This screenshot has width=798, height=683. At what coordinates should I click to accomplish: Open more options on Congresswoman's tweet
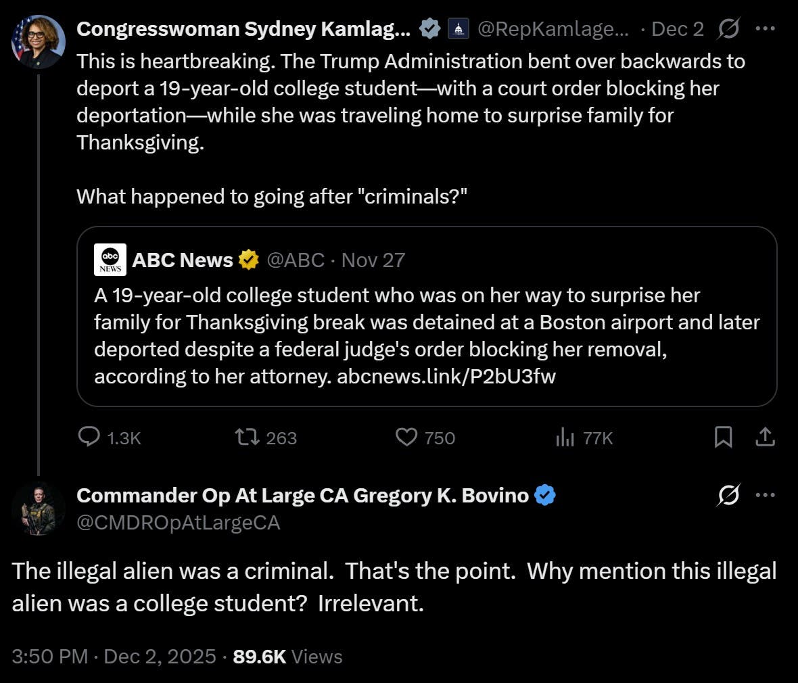[765, 29]
